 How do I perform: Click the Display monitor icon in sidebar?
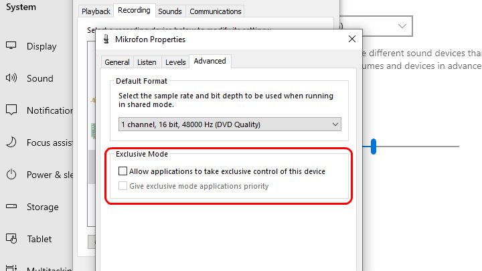pyautogui.click(x=11, y=46)
